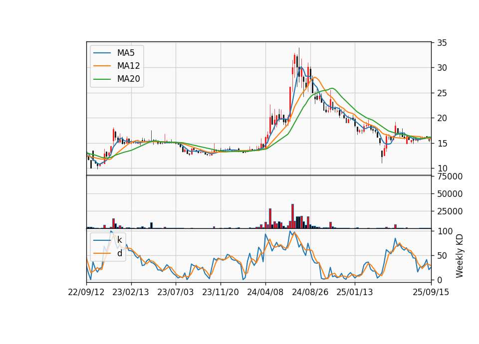The width and height of the screenshot is (479, 344).
Task: Click the tallest red volume bar
Action: 292,216
